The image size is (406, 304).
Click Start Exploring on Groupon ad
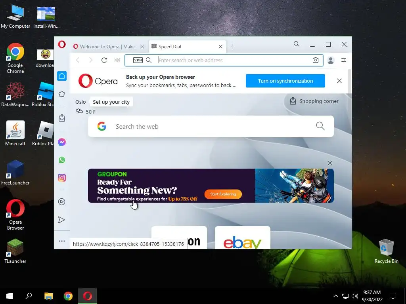click(223, 194)
